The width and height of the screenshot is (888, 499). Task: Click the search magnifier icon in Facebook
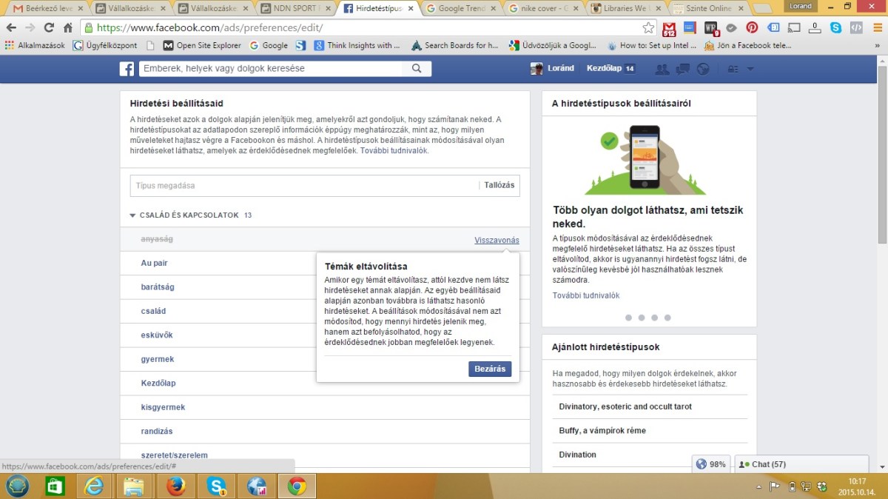(x=417, y=69)
